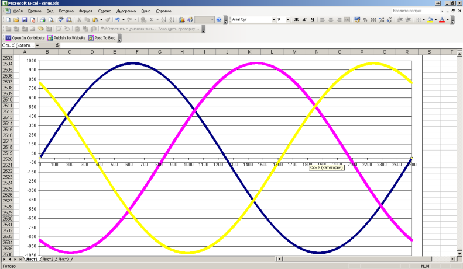Viewport: 463px width, 269px height.
Task: Open the Print Preview tool
Action: click(x=50, y=20)
